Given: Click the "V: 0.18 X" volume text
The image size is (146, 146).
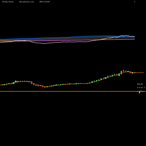Looking at the screenshot, I should tap(141, 88).
